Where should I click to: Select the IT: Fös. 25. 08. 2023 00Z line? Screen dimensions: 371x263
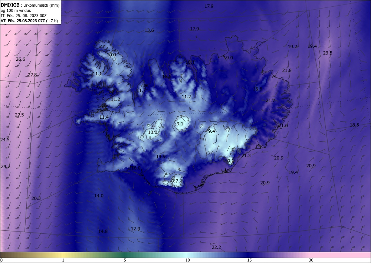coord(23,16)
